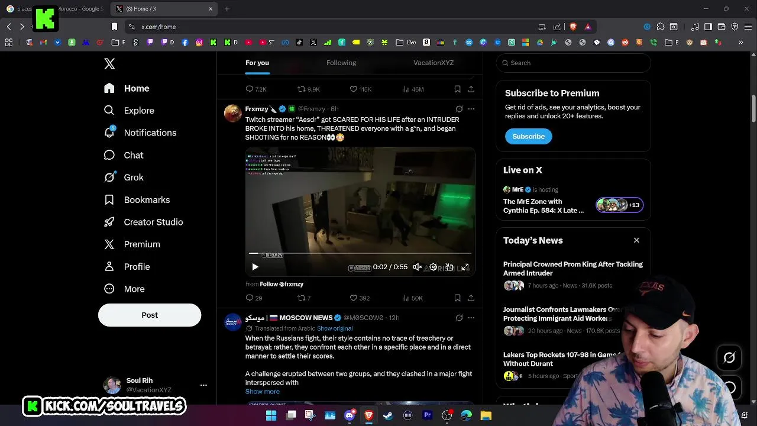Like the post with 115K likes

[x=360, y=89]
